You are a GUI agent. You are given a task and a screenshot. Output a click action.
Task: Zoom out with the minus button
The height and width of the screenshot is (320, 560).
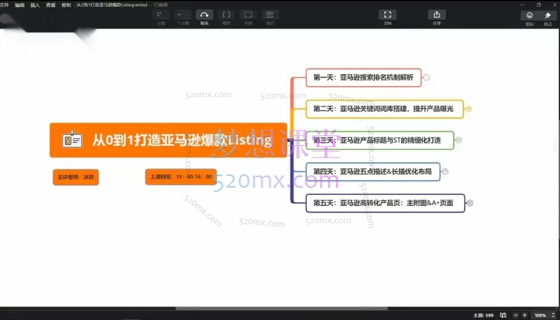click(x=515, y=315)
